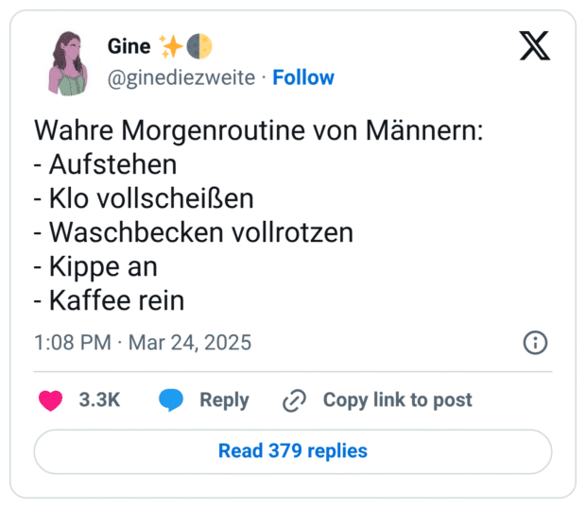Click the blue reply bubble icon
The width and height of the screenshot is (586, 508).
tap(171, 400)
